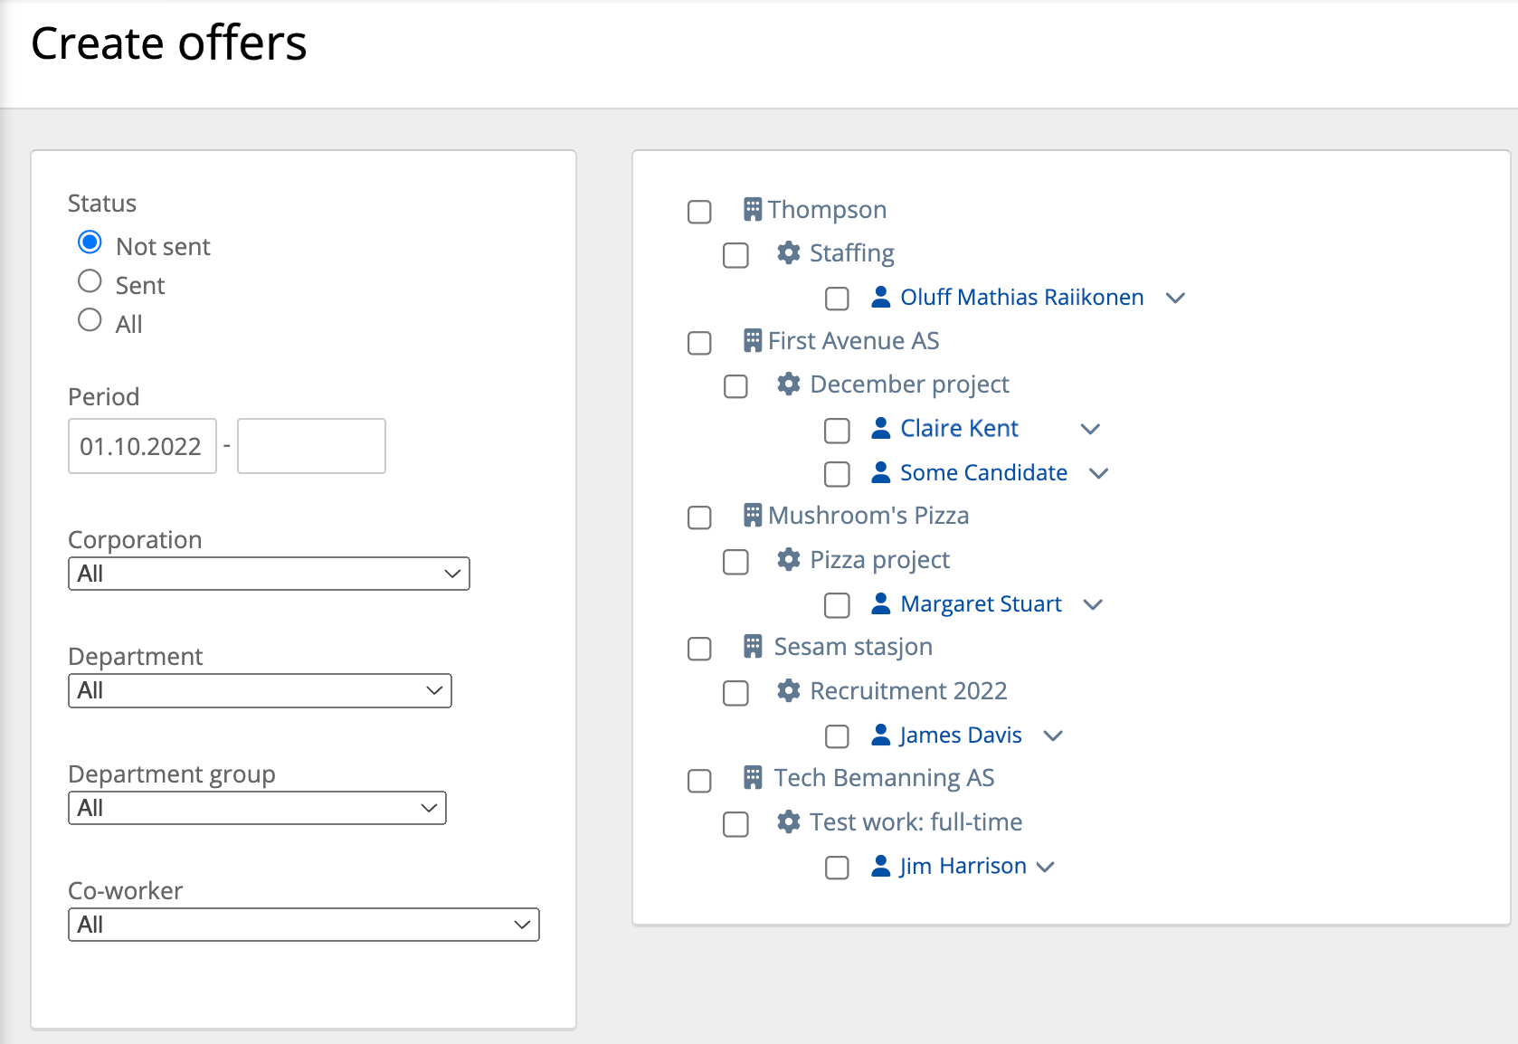Open the Co-worker dropdown
Screen dimensions: 1518x1044
point(303,925)
